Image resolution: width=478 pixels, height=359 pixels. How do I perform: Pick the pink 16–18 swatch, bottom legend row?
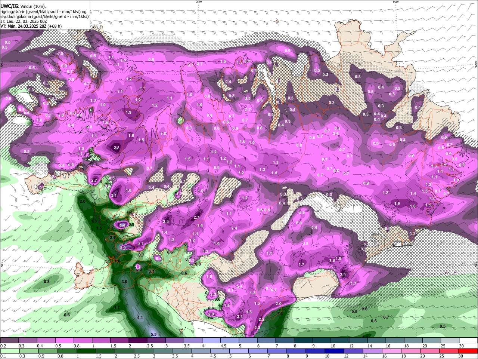pos(392,351)
